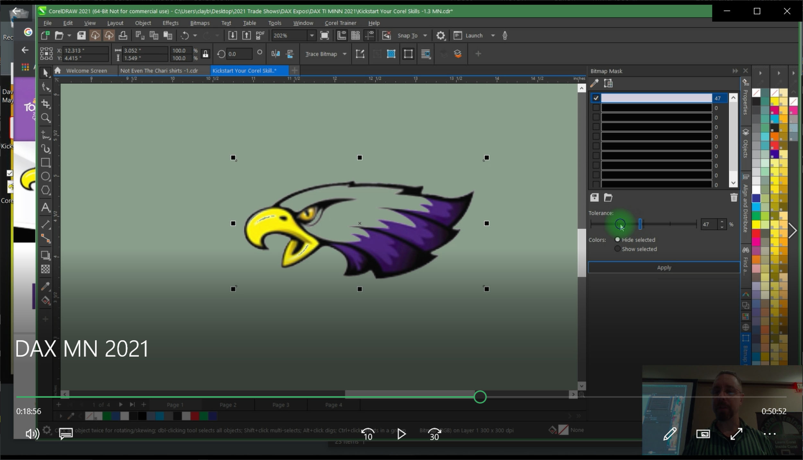The image size is (803, 460).
Task: Switch to the Page 2 tab
Action: (227, 404)
